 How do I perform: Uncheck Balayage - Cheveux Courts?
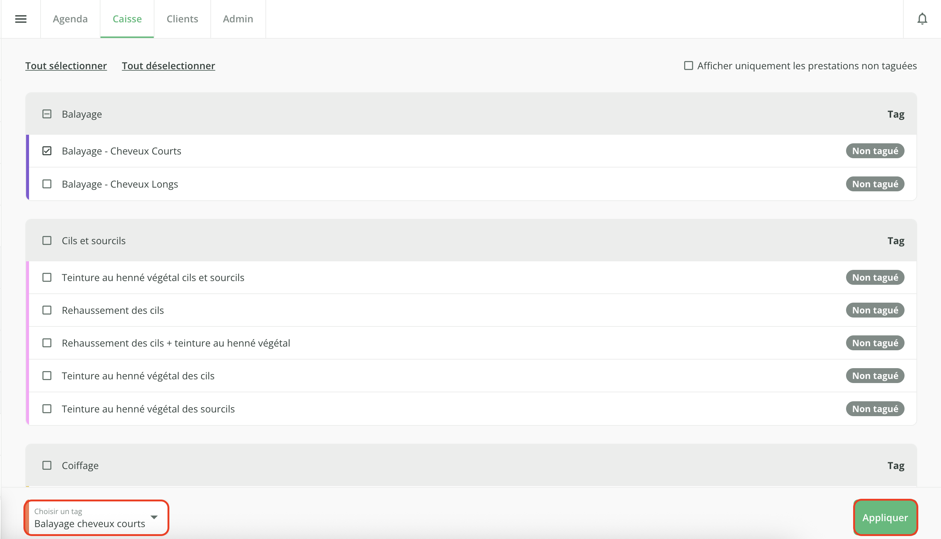pos(47,151)
